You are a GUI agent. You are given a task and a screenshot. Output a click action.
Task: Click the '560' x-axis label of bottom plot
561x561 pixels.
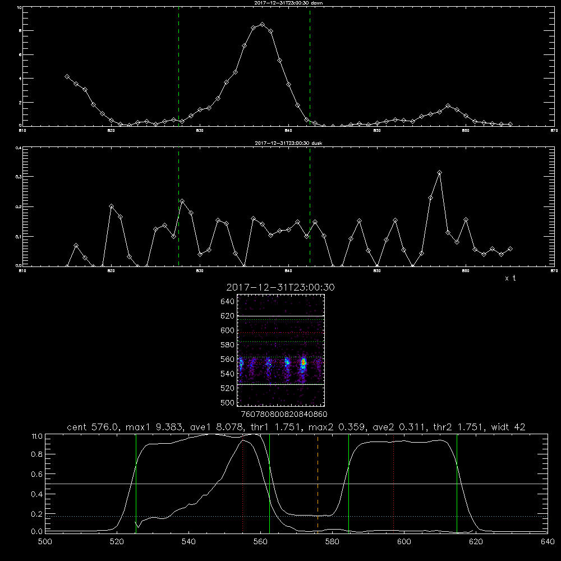click(260, 542)
